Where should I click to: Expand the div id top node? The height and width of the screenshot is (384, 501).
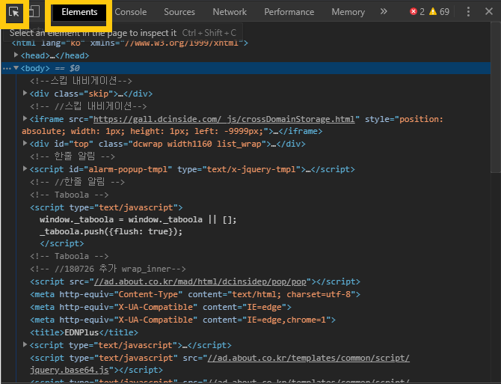click(x=25, y=143)
